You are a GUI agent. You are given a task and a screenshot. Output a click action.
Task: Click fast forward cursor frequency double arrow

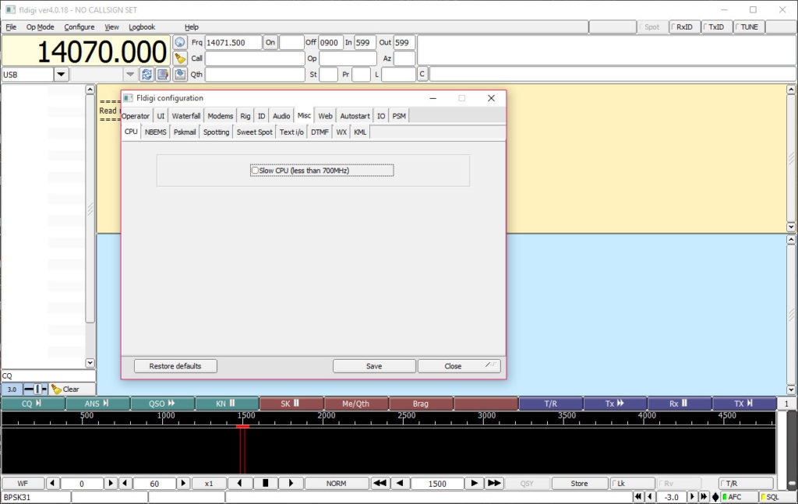point(494,483)
